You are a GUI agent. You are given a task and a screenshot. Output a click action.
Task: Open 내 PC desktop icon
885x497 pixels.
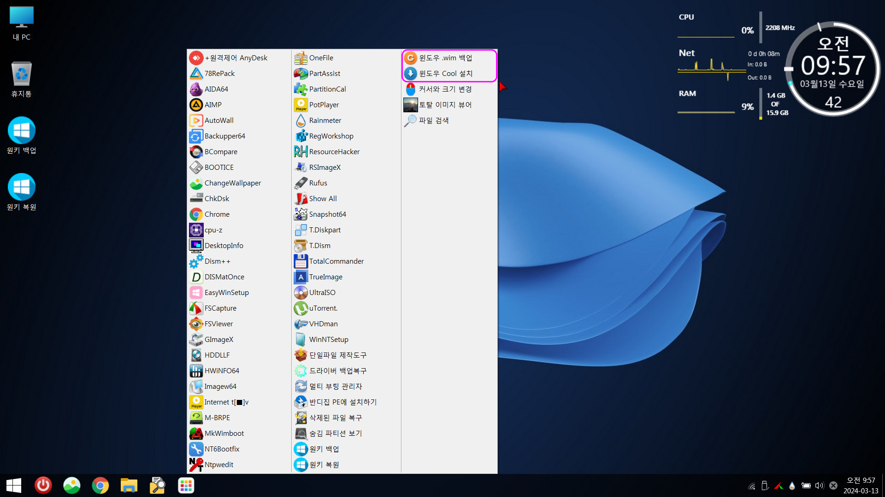click(x=21, y=23)
